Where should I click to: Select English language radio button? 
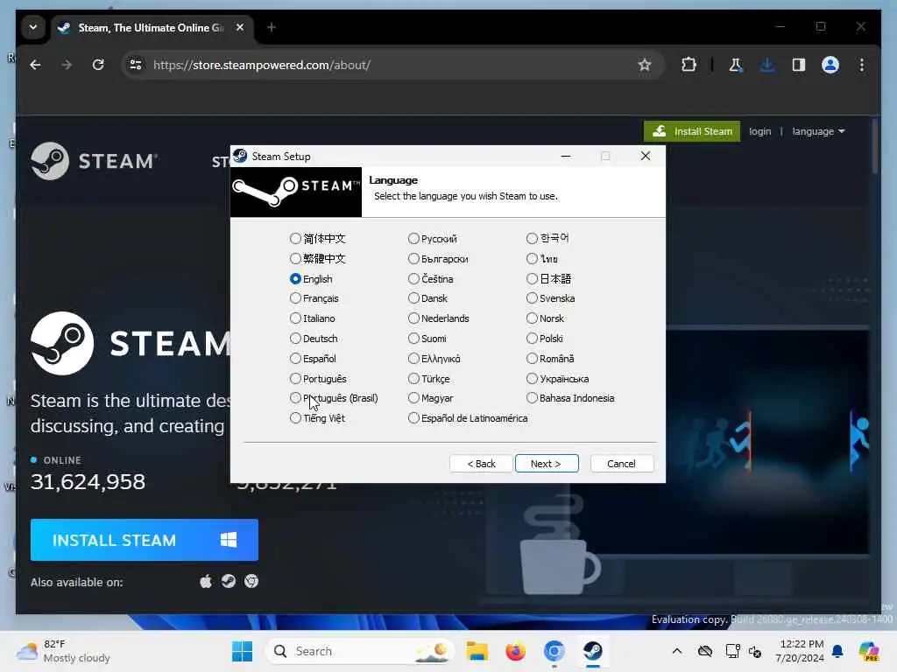[x=295, y=279]
